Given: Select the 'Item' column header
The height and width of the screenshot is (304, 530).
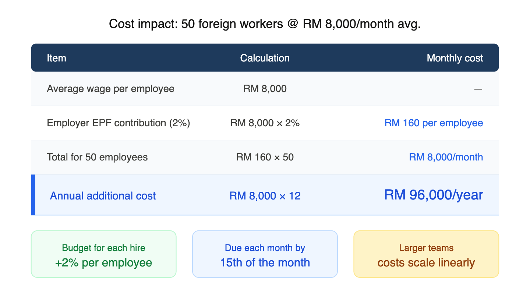Looking at the screenshot, I should 57,58.
